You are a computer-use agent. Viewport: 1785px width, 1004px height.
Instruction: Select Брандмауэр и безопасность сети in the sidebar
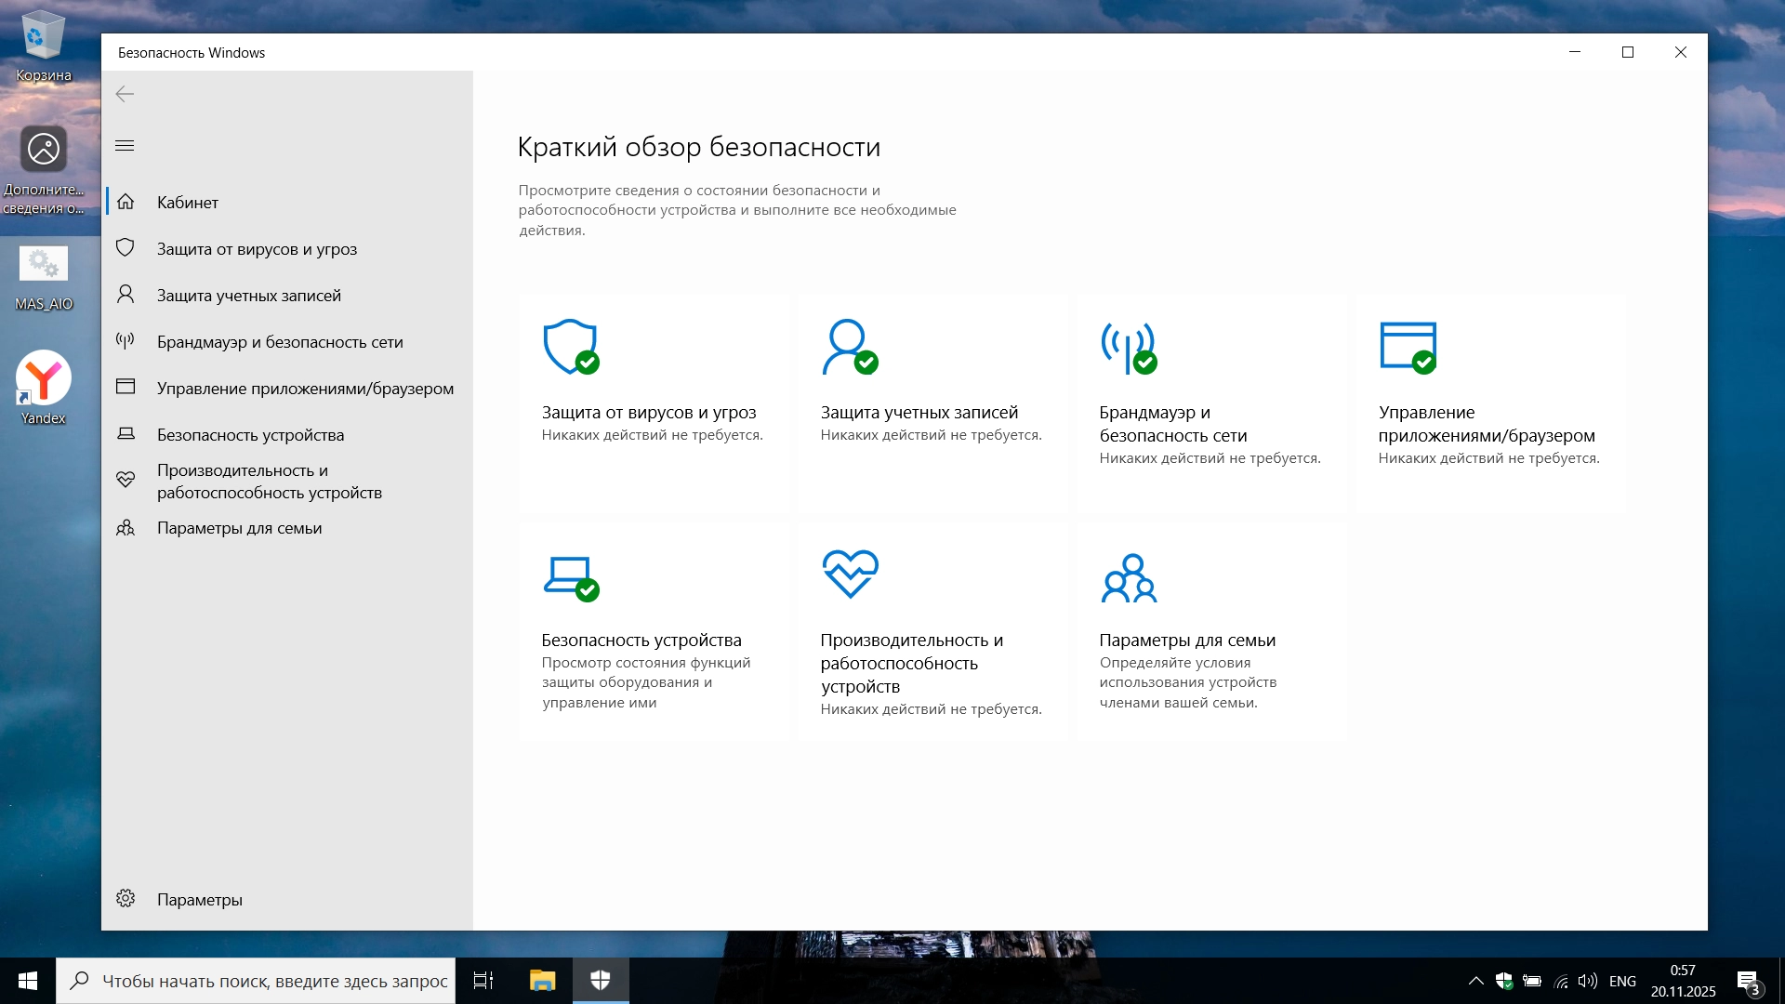tap(279, 341)
